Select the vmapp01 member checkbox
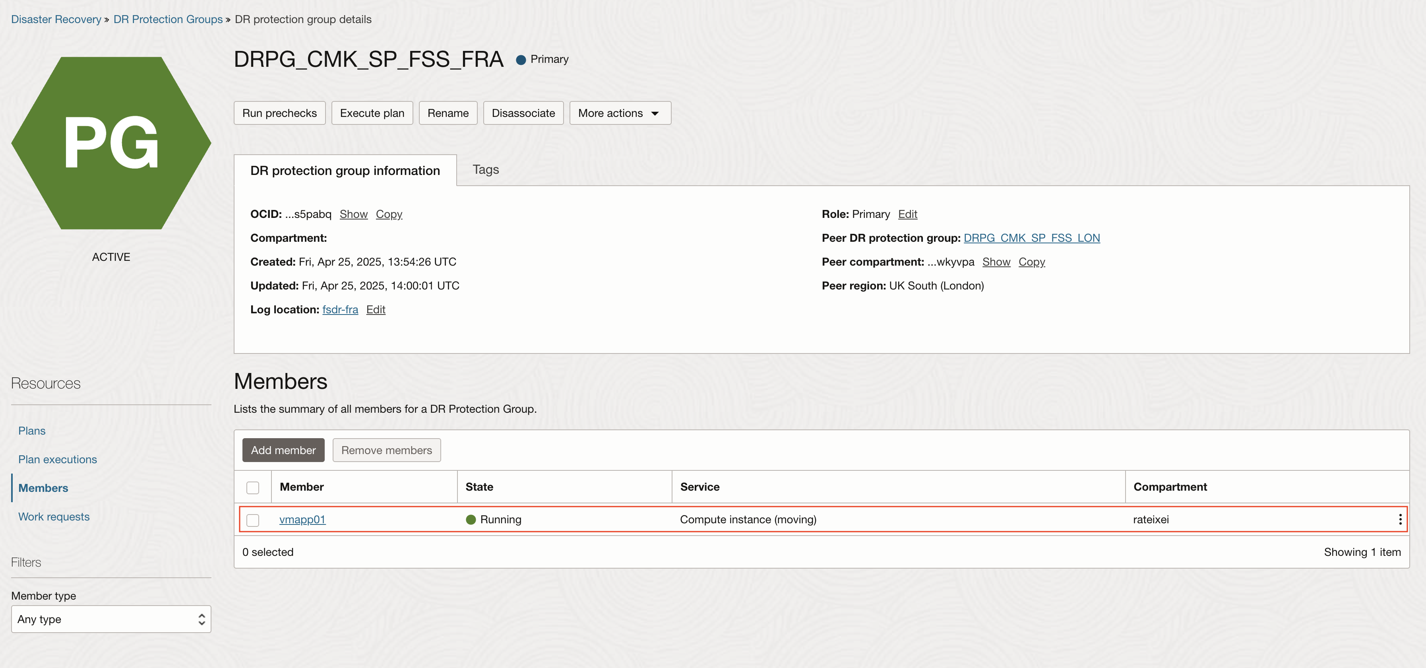The width and height of the screenshot is (1426, 668). click(252, 520)
